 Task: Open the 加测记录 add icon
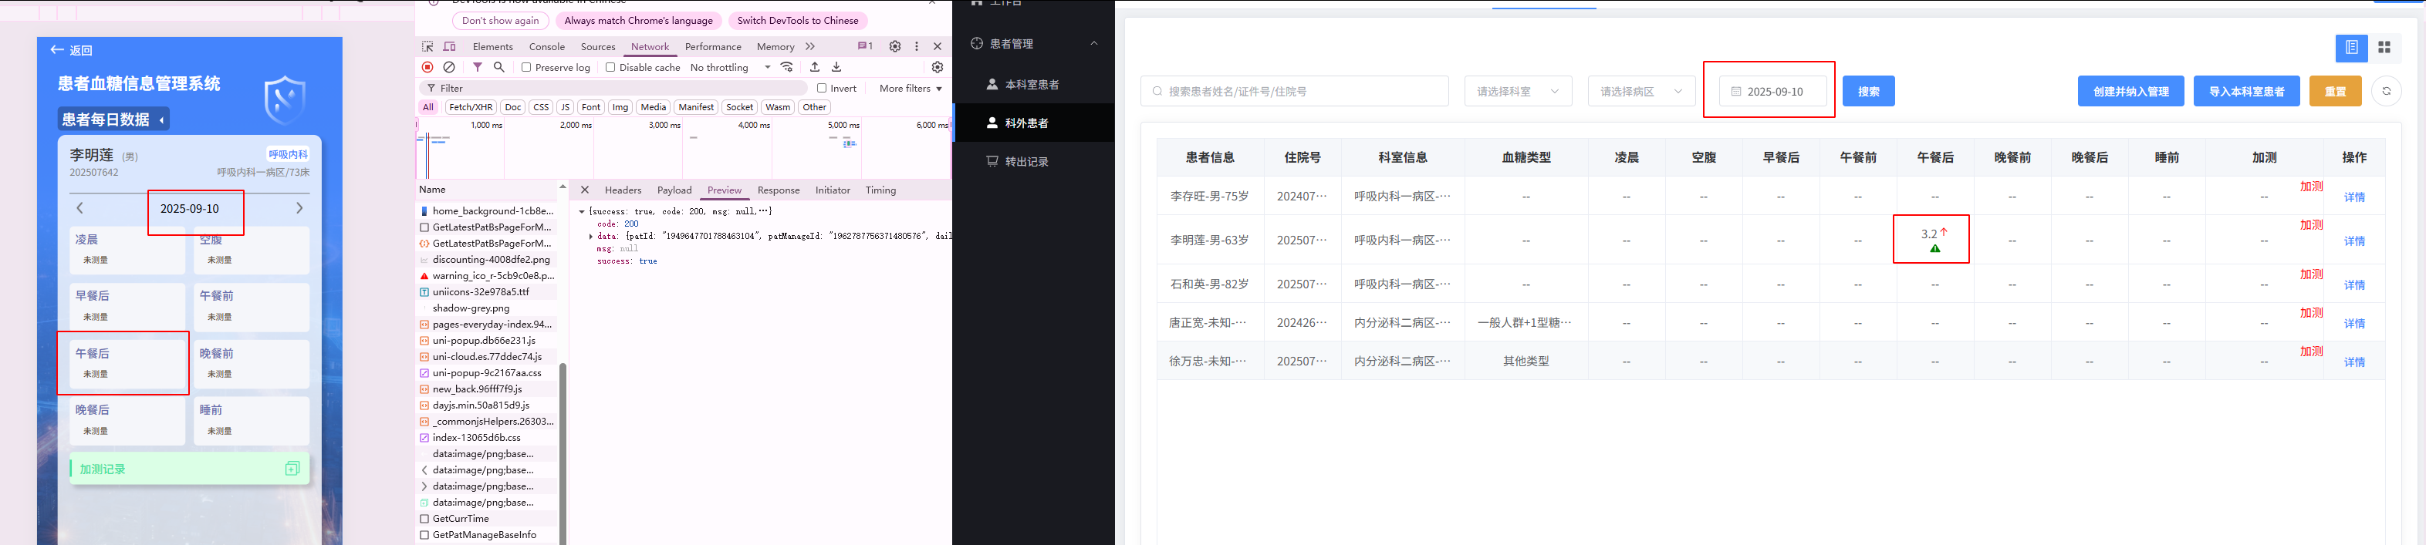(292, 469)
